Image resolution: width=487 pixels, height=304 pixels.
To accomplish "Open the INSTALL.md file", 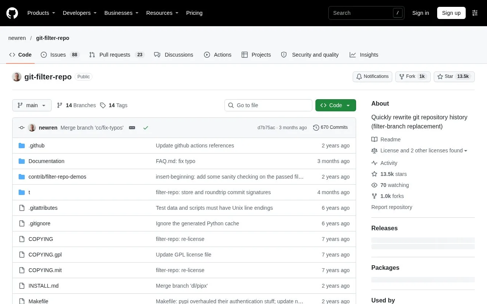I will coord(43,286).
